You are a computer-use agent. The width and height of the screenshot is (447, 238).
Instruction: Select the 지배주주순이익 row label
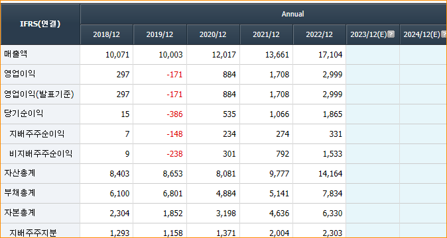coord(36,134)
